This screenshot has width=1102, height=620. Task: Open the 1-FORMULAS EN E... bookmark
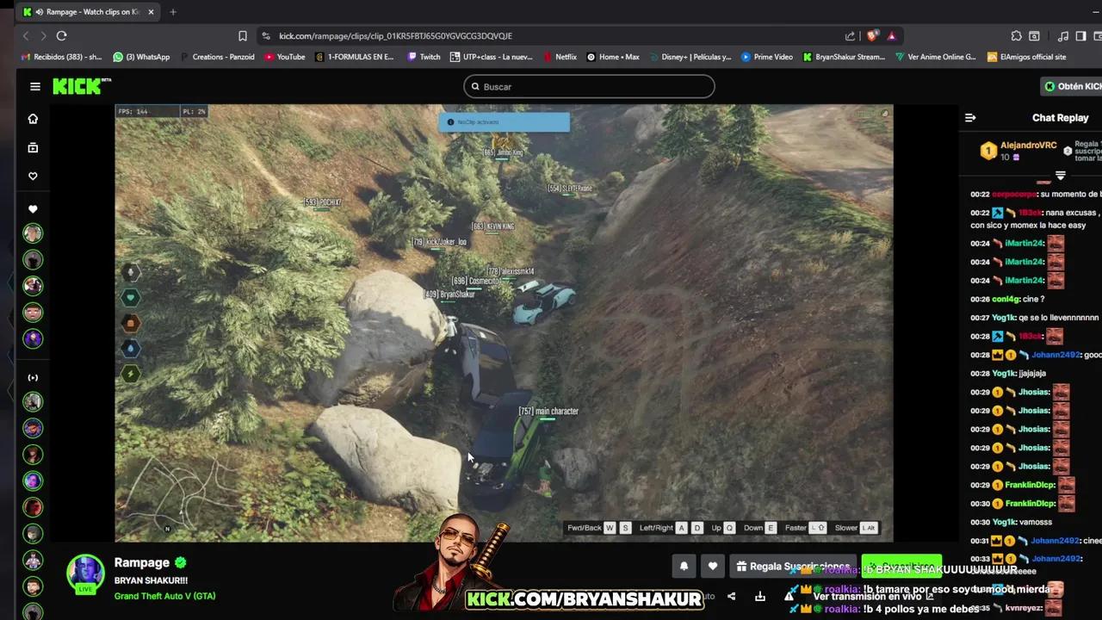pos(355,57)
